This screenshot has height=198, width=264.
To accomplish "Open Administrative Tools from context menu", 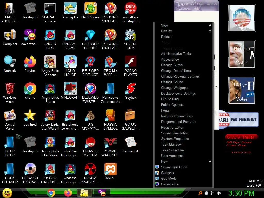I will 184,54.
